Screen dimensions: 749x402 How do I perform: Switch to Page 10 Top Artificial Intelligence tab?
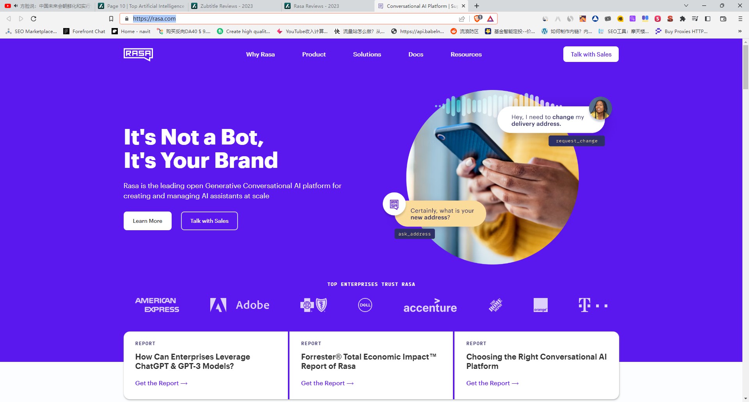point(142,6)
